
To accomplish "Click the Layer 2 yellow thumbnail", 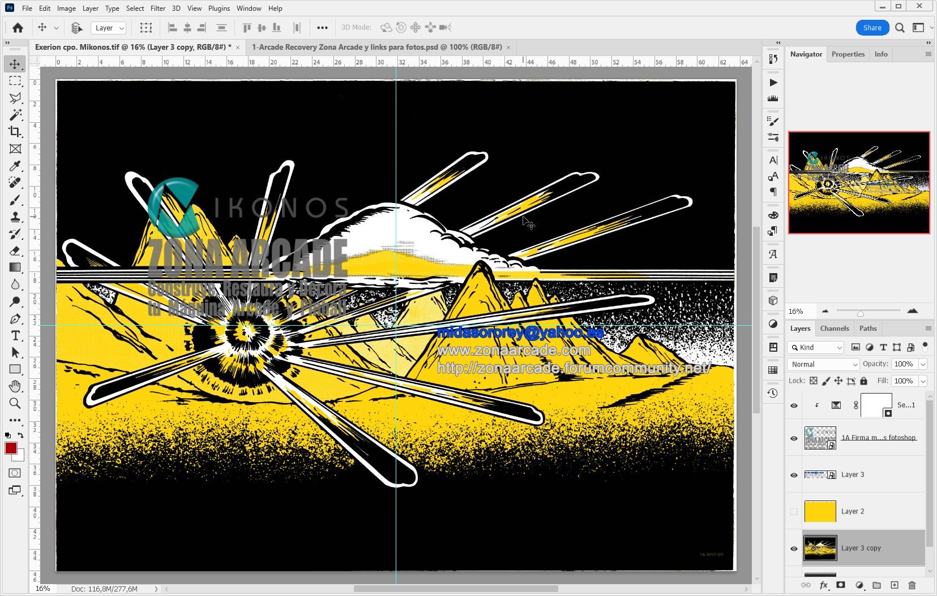I will pyautogui.click(x=820, y=512).
